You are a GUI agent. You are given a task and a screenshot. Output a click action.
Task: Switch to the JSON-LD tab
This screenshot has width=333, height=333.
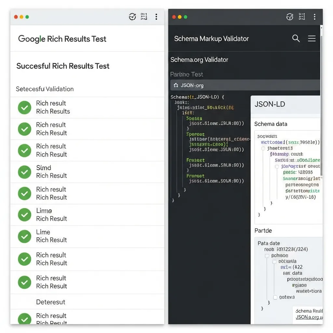[270, 104]
